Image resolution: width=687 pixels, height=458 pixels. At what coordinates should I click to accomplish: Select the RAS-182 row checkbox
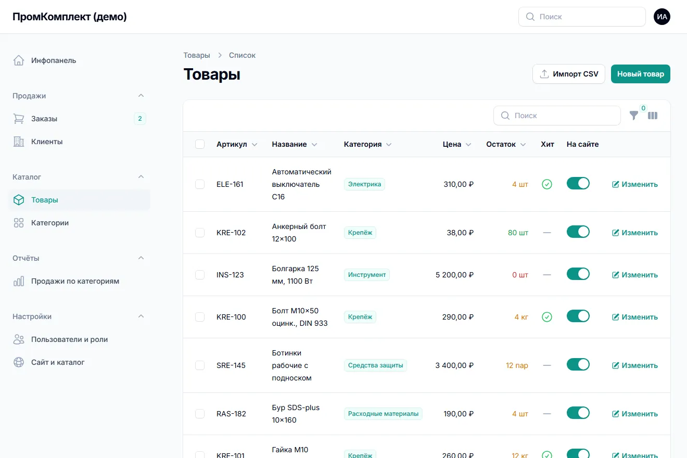200,414
